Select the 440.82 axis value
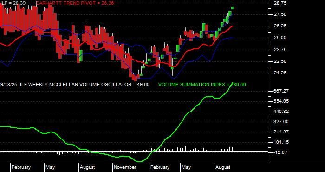The height and width of the screenshot is (172, 325). 280,112
